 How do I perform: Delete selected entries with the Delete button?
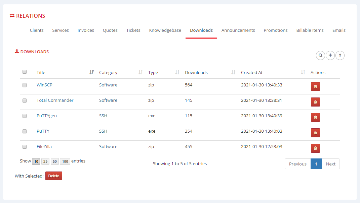click(53, 176)
